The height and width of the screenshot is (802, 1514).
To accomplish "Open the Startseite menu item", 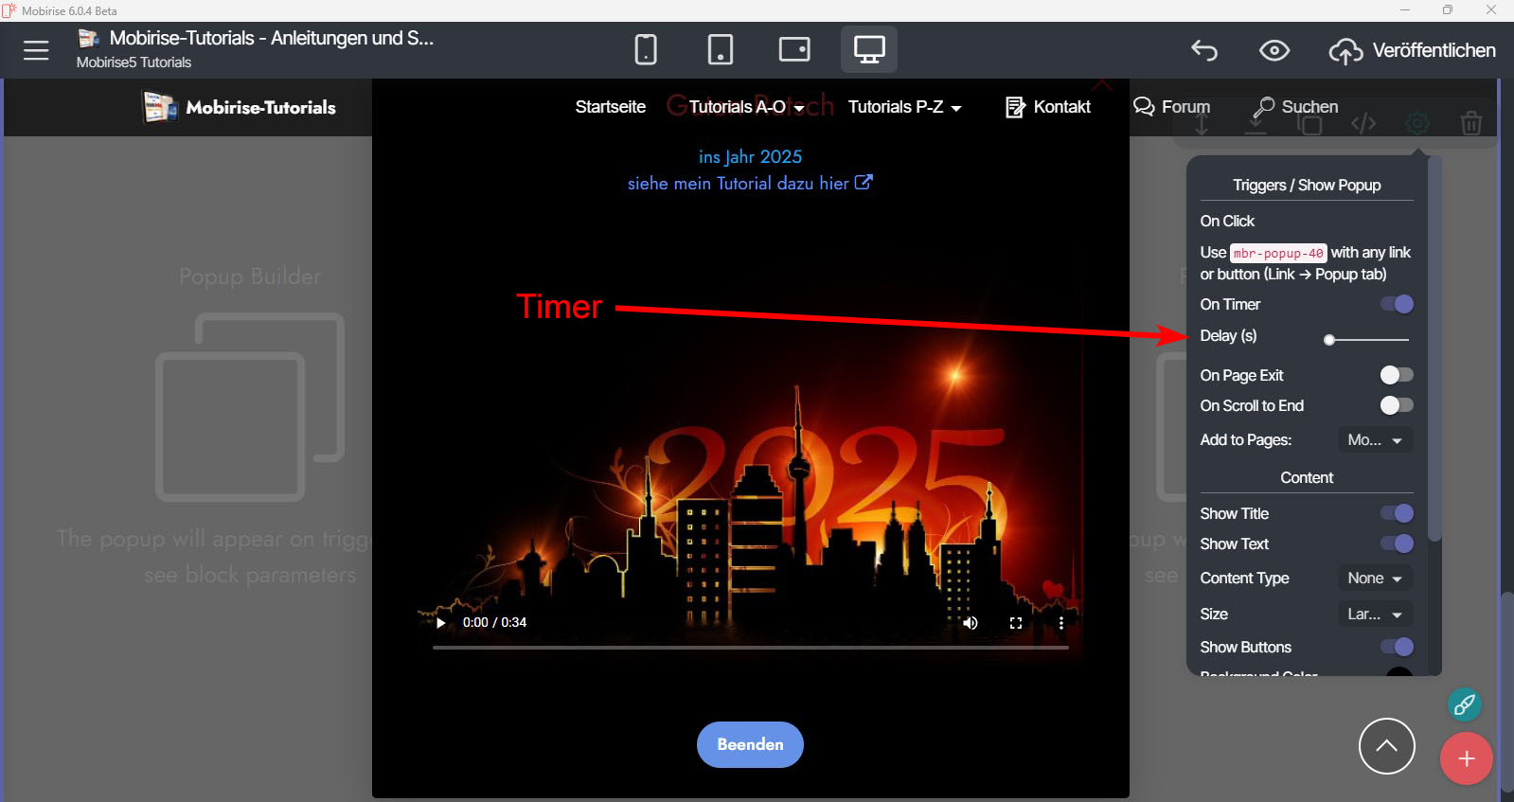I will (611, 107).
